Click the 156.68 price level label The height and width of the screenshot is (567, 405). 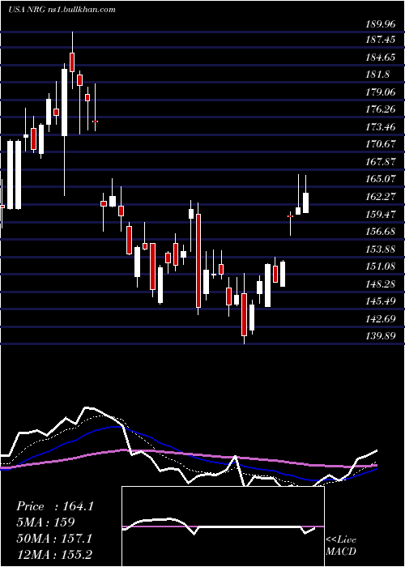pos(380,232)
